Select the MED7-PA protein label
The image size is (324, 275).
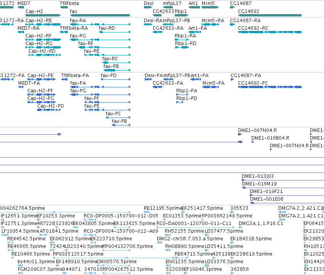29,83
